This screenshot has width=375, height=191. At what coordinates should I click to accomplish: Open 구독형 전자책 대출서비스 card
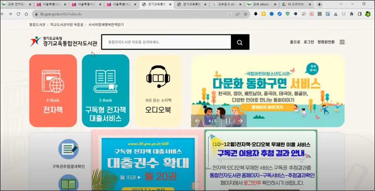pyautogui.click(x=106, y=91)
